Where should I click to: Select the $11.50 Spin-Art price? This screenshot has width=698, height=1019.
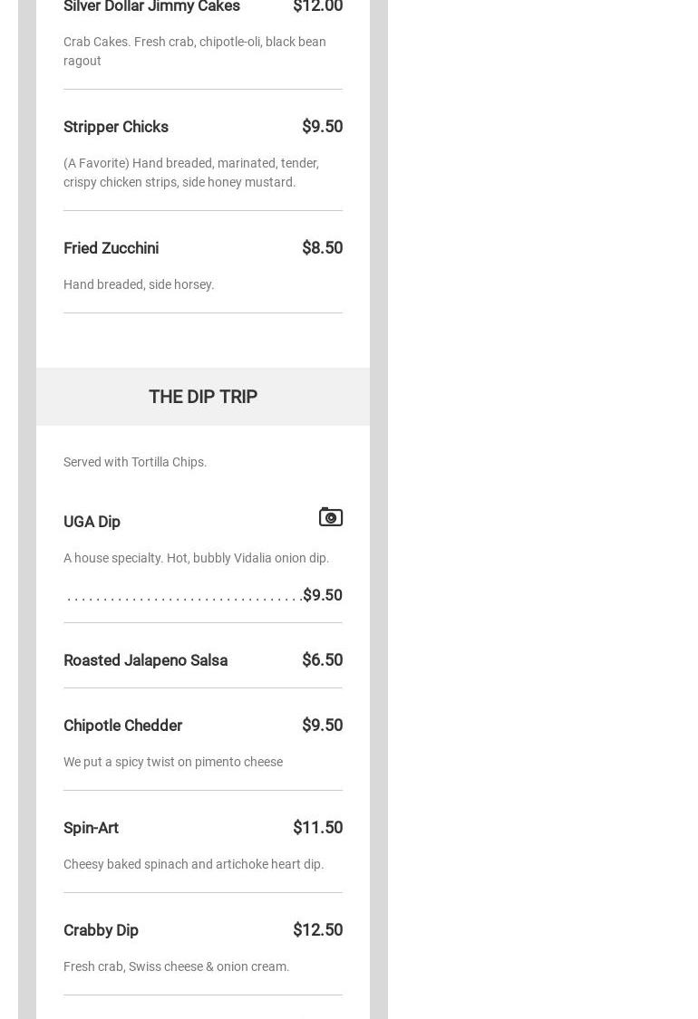pos(317,828)
